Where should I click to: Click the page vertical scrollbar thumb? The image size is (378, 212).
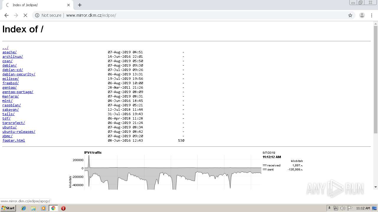376,79
